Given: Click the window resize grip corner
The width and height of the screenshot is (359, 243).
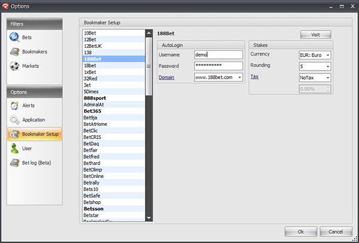Looking at the screenshot, I should point(355,239).
